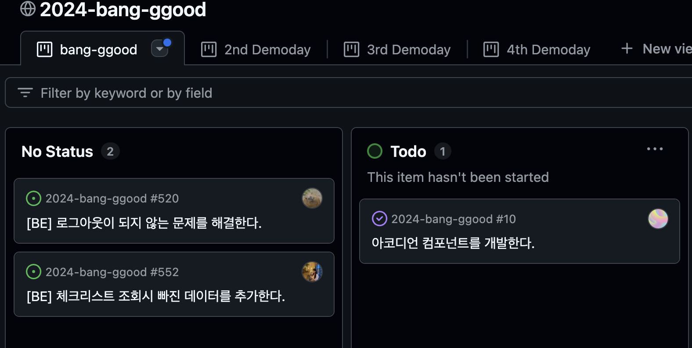Switch to the 3rd Demoday tab
This screenshot has height=348, width=692.
(397, 50)
